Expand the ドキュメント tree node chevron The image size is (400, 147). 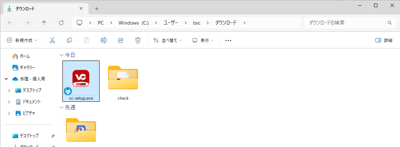pos(9,102)
